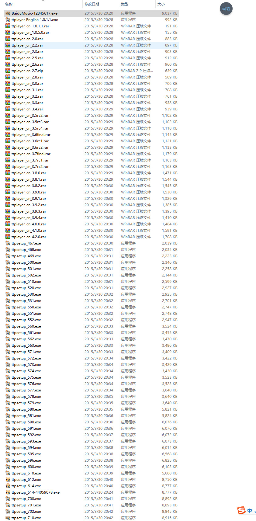Click the BaiduMusic-12345617.exe file icon
This screenshot has width=256, height=521.
[x=8, y=13]
